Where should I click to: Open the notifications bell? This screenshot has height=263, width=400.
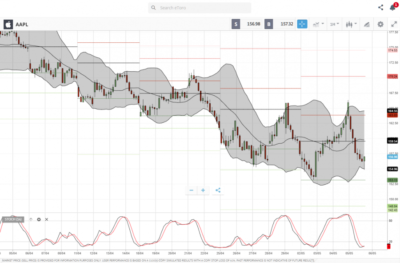[392, 8]
